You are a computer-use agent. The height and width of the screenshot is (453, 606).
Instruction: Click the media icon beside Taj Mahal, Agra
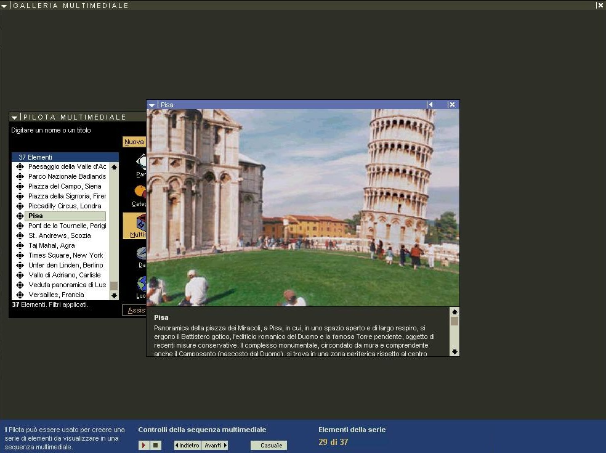(x=20, y=245)
